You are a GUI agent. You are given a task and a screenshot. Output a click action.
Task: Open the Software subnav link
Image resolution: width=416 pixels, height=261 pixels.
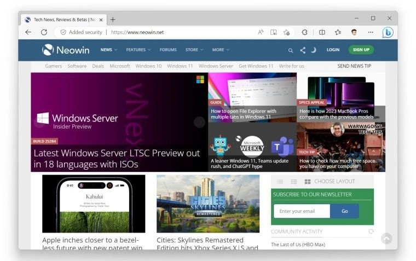tap(77, 66)
